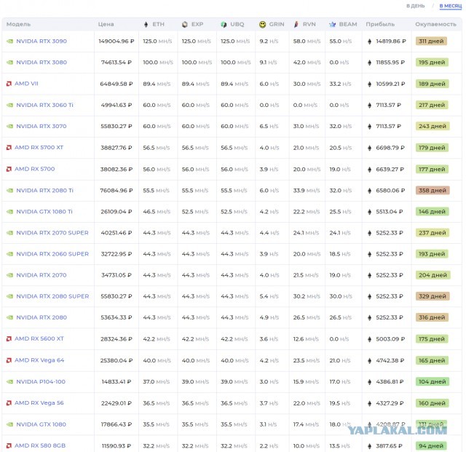
Task: Click the '104 дней' payback badge
Action: (x=433, y=381)
